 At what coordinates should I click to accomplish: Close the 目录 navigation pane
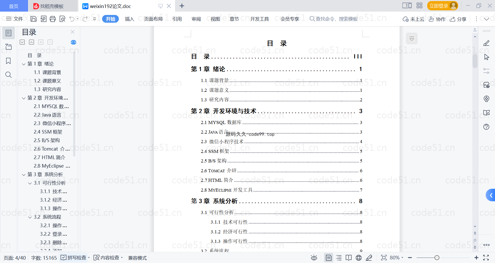click(73, 32)
